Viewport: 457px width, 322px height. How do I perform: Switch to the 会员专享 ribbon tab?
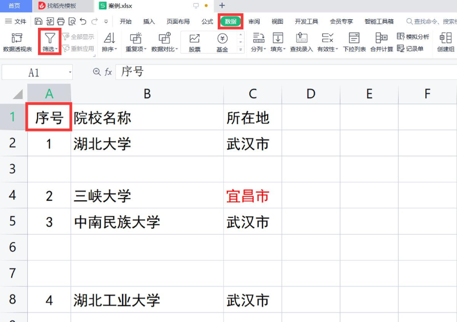341,21
